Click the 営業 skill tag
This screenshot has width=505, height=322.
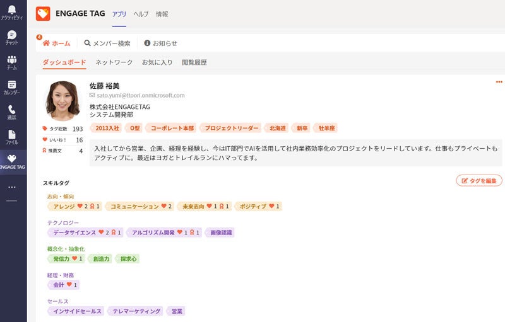coord(175,311)
